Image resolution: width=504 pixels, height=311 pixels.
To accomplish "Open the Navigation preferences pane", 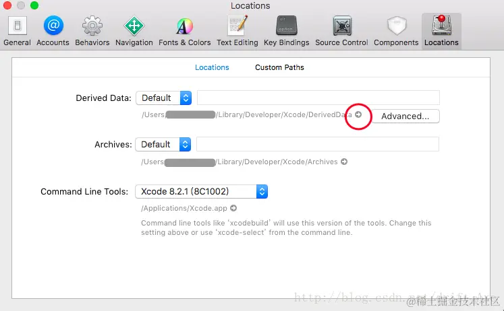I will [x=134, y=32].
